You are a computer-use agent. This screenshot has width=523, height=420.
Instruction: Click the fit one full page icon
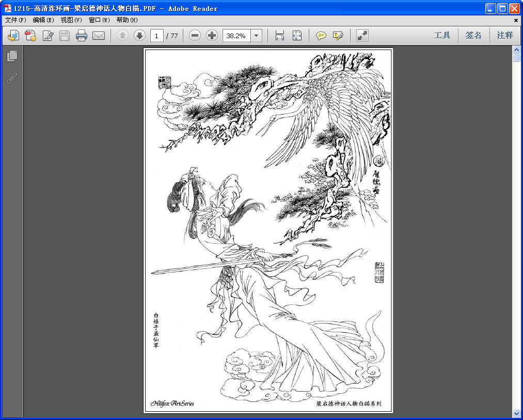click(297, 35)
